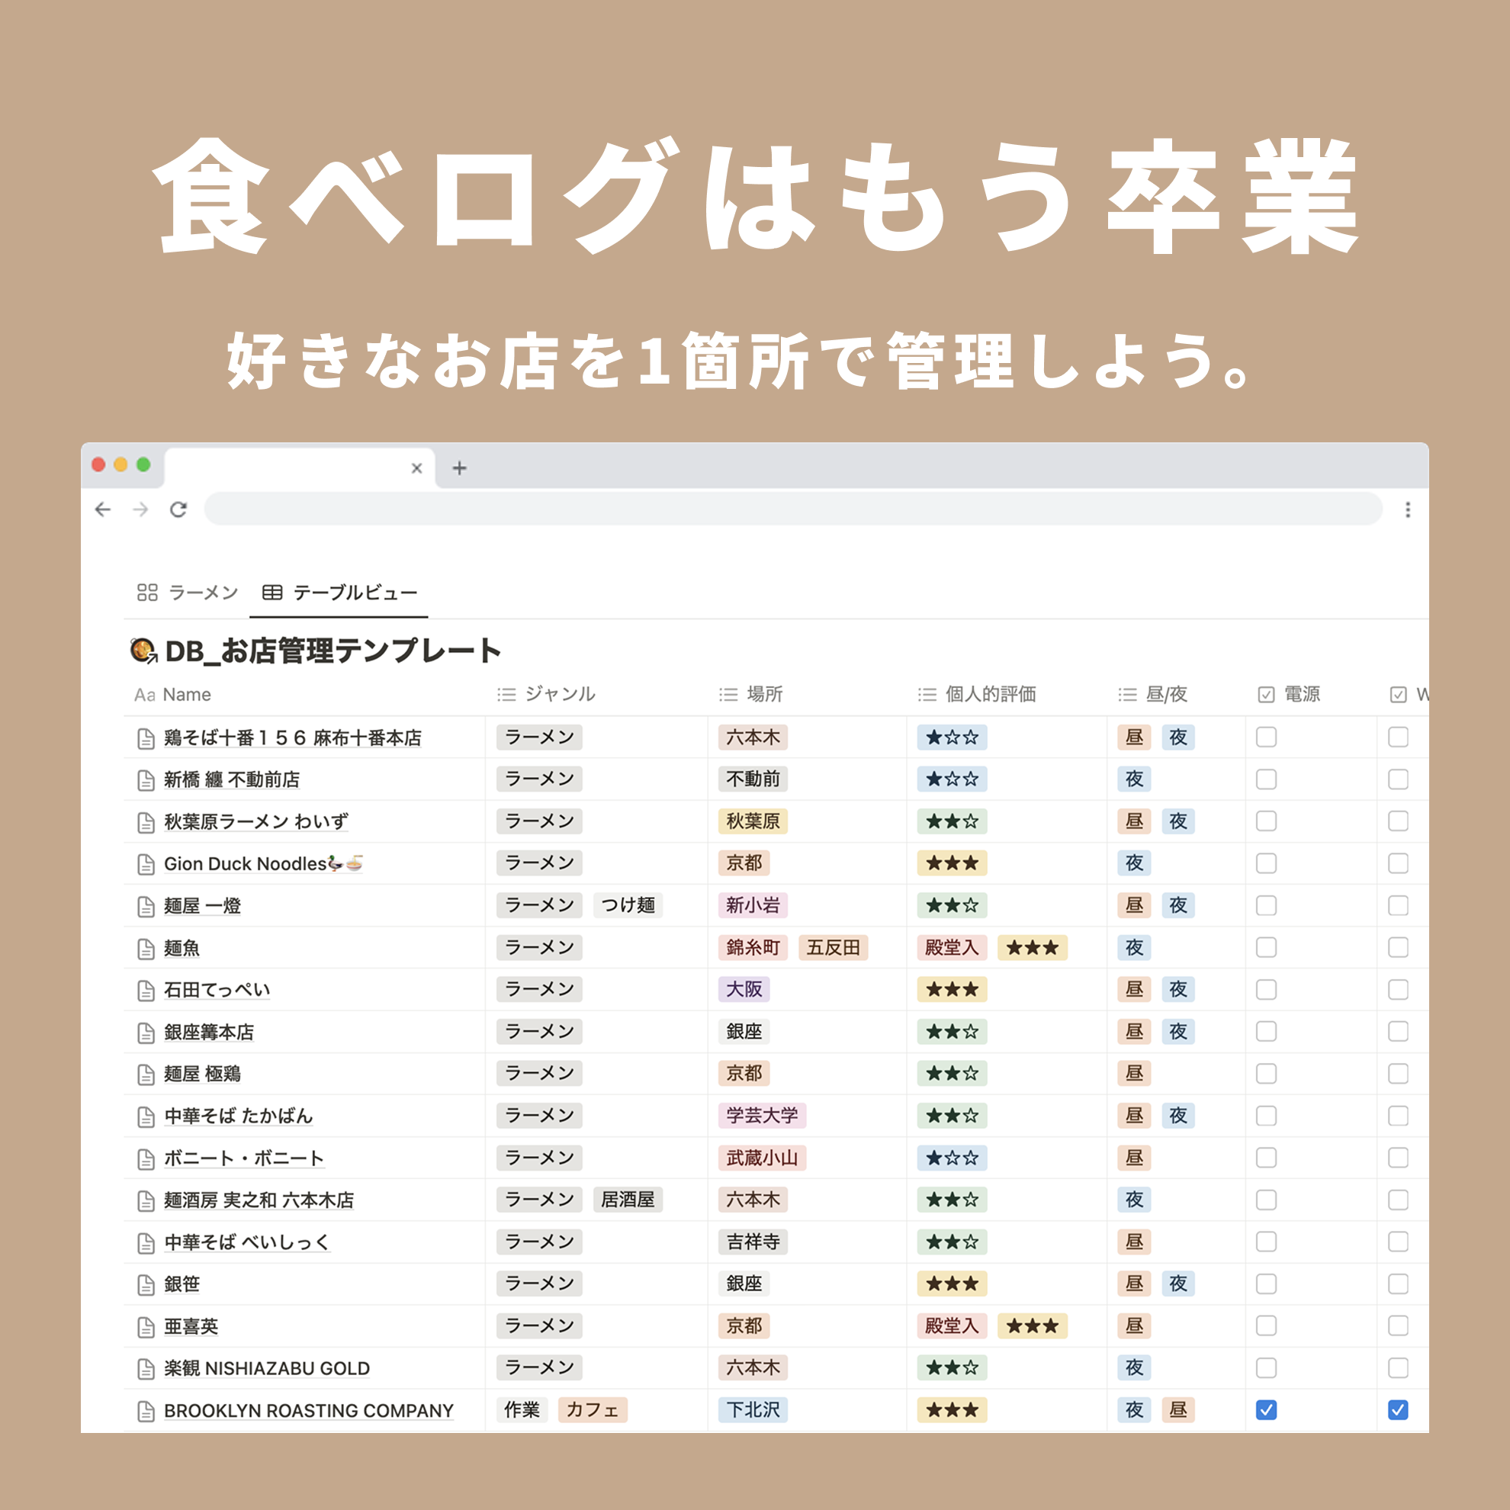Check 電源 box for 鶏そば十番156 row
The height and width of the screenshot is (1510, 1510).
(x=1266, y=737)
